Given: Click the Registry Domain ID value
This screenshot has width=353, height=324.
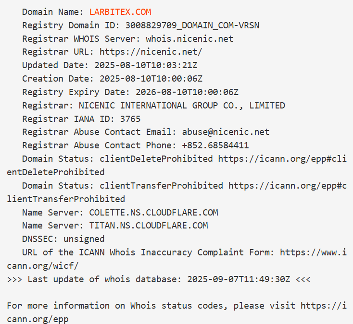Looking at the screenshot, I should pyautogui.click(x=192, y=25).
